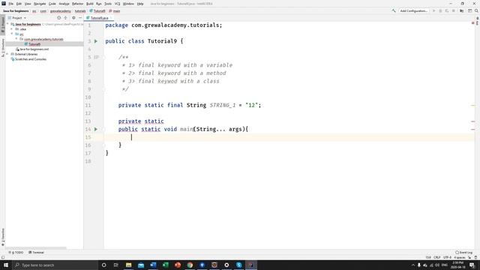Click the expand/collapse all icon in Project panel
The image size is (480, 270).
click(x=65, y=18)
